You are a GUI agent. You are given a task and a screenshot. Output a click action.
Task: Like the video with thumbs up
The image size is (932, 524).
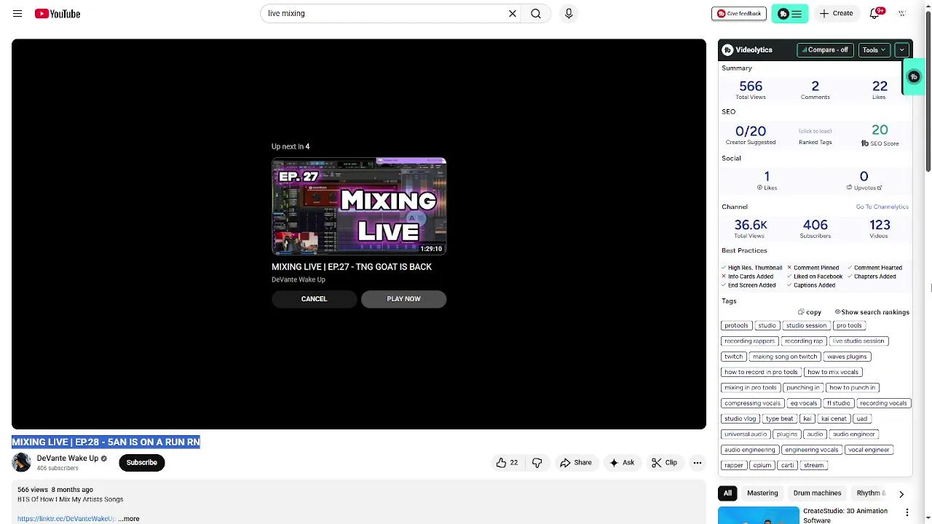[507, 463]
